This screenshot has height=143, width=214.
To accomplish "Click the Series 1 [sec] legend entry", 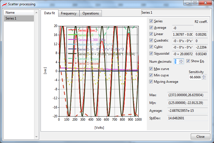I will tap(83, 30).
